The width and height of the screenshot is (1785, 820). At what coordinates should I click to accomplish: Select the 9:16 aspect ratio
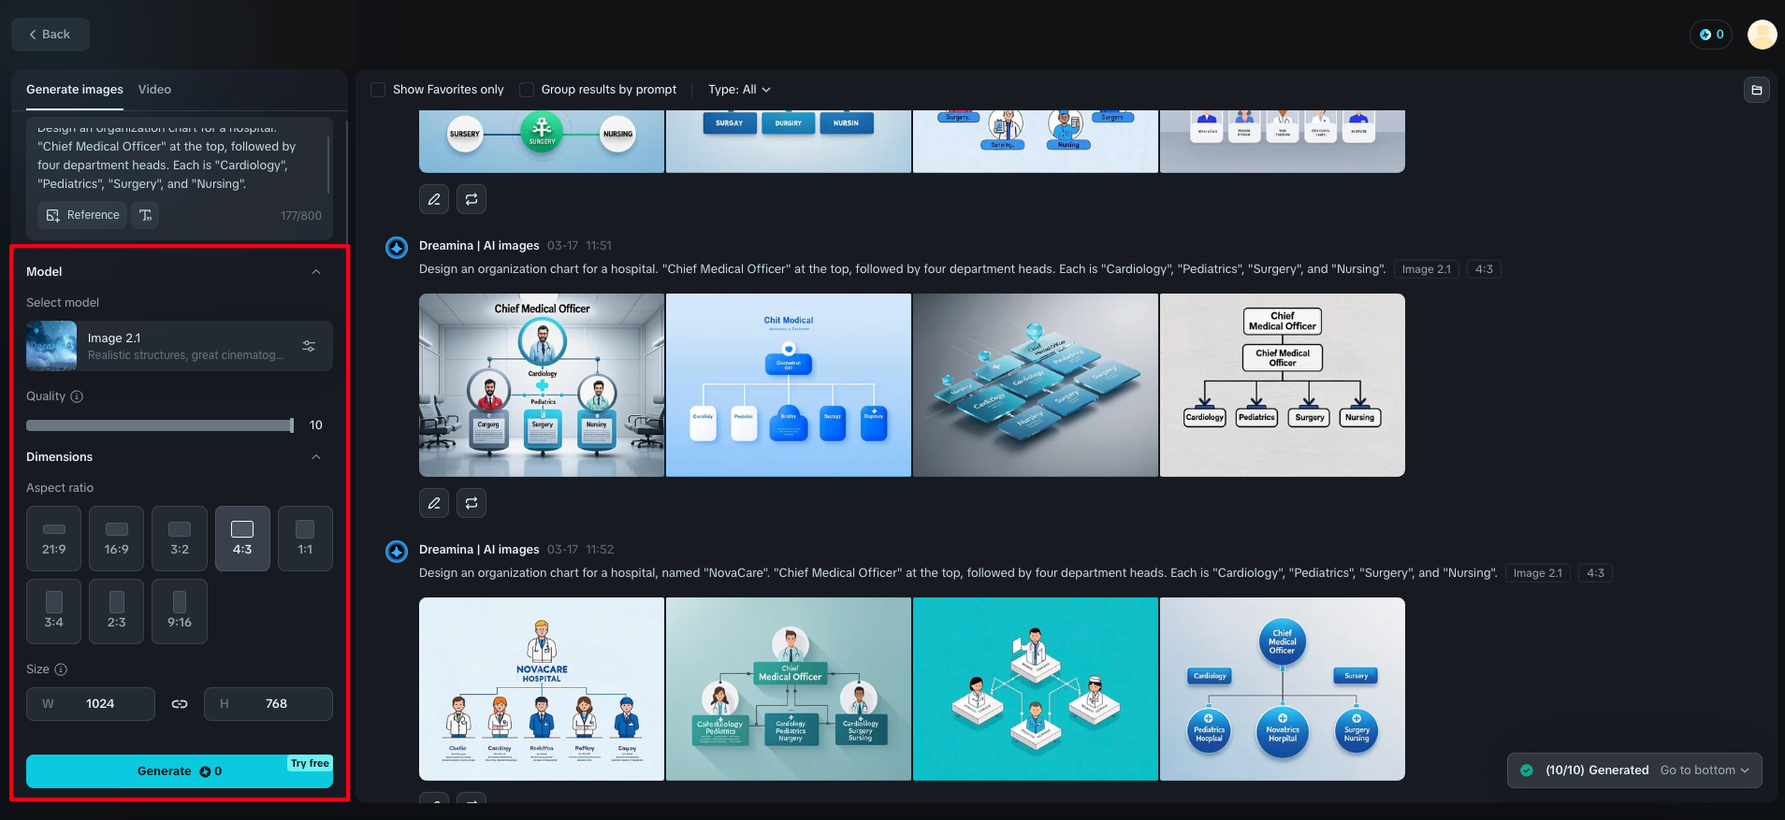pyautogui.click(x=180, y=611)
